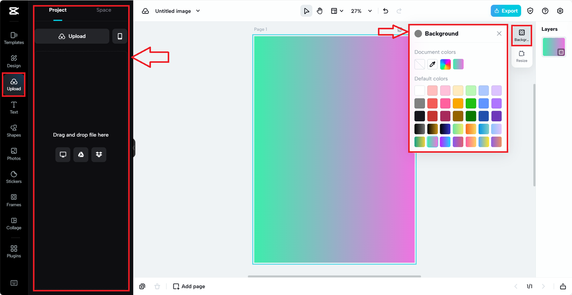Open the Collage sidebar panel
The image size is (572, 295).
[x=14, y=224]
